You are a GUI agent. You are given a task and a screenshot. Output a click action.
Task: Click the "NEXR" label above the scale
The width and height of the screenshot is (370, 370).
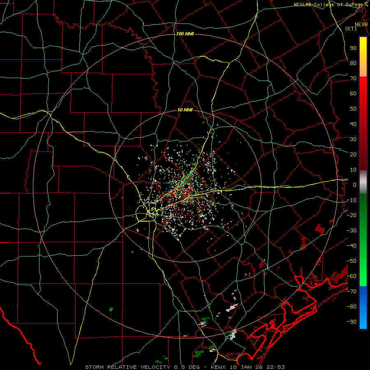pos(361,25)
